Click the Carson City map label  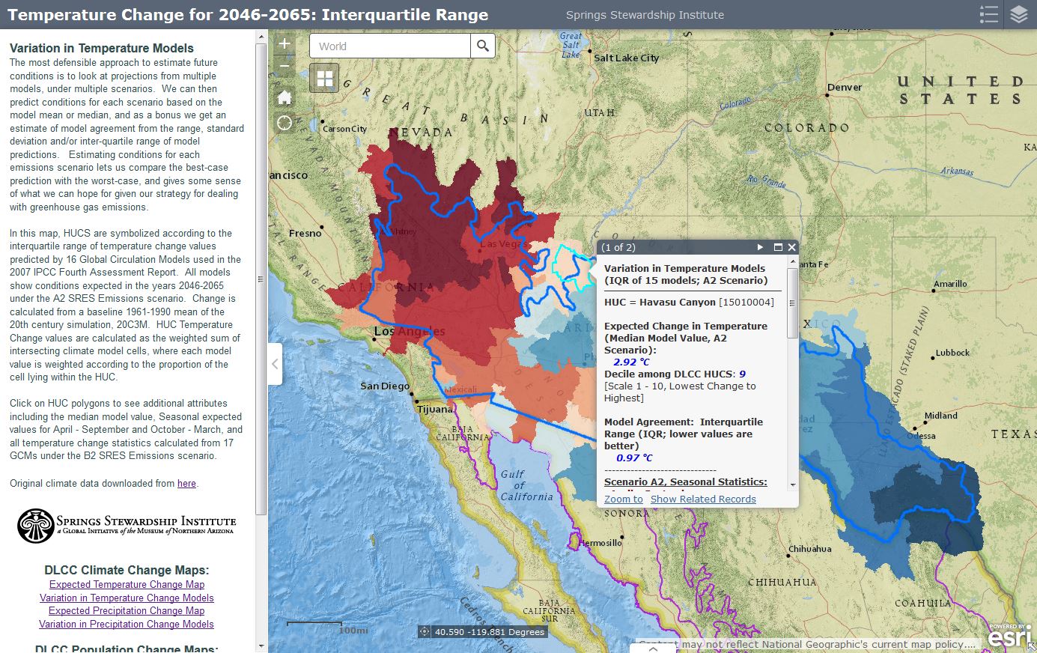coord(344,129)
